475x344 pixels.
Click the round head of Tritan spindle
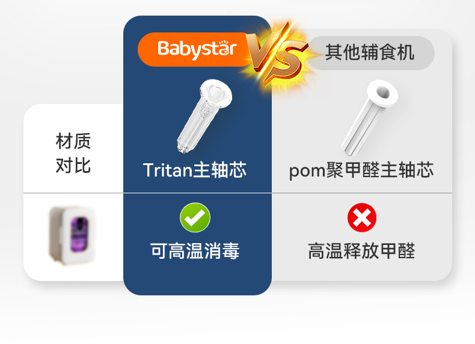pyautogui.click(x=216, y=92)
